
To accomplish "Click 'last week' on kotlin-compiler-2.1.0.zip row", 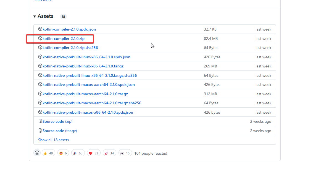I will click(263, 39).
